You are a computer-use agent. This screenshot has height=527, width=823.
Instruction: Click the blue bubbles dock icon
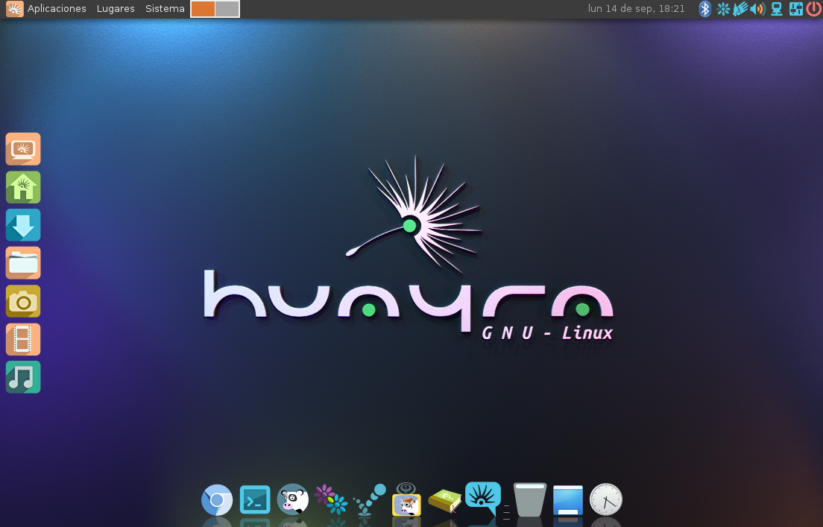[369, 499]
